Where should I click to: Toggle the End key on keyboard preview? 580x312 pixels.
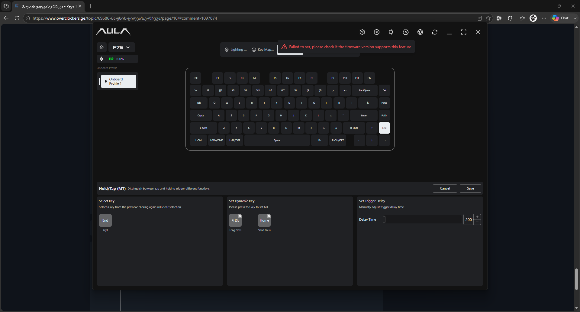pyautogui.click(x=384, y=128)
